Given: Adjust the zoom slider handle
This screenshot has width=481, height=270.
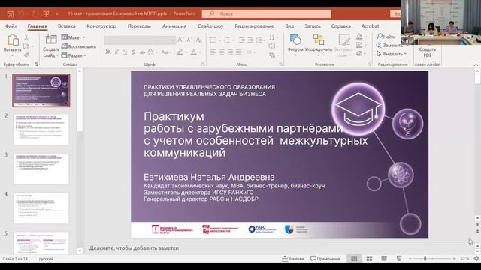Looking at the screenshot, I should (425, 259).
